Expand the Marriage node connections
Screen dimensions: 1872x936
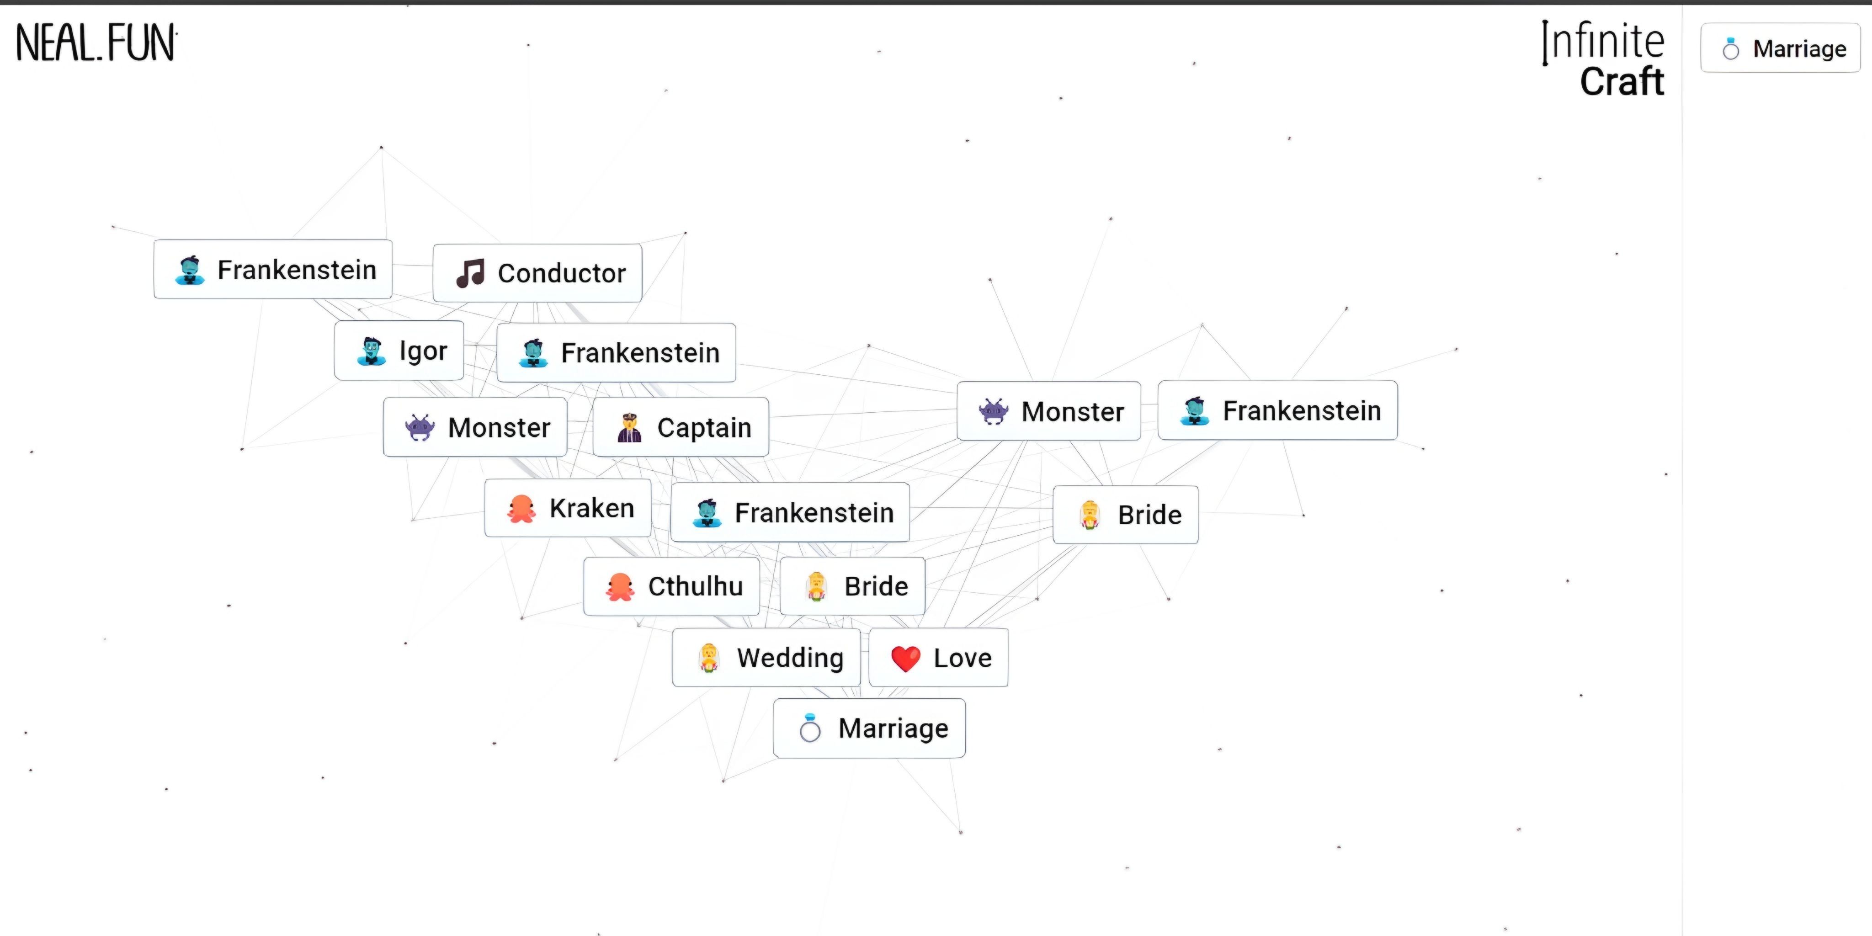(872, 728)
